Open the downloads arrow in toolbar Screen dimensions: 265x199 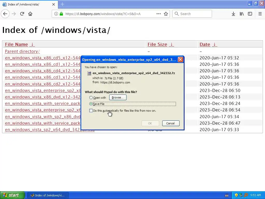[233, 14]
